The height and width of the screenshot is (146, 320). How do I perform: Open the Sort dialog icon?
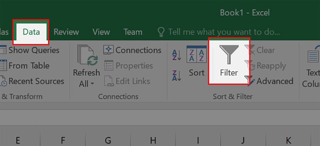pyautogui.click(x=196, y=54)
